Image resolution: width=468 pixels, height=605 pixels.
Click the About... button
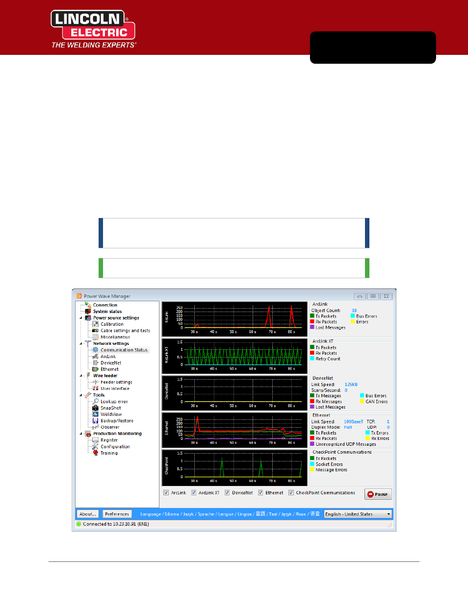88,514
